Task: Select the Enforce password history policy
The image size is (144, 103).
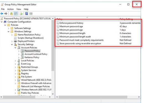Action: click(71, 23)
